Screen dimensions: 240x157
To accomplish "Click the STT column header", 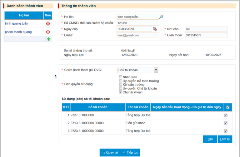I will [x=66, y=107].
